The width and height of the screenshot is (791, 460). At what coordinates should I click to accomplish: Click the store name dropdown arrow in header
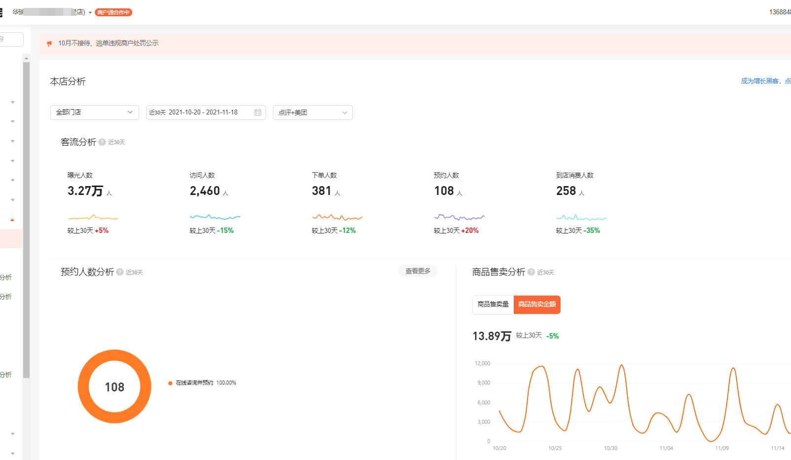pyautogui.click(x=90, y=13)
